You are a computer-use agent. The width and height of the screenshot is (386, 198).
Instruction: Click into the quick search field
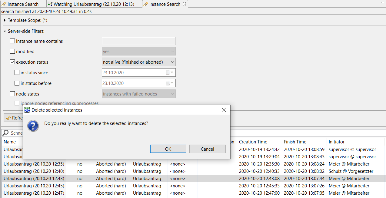coord(17,133)
